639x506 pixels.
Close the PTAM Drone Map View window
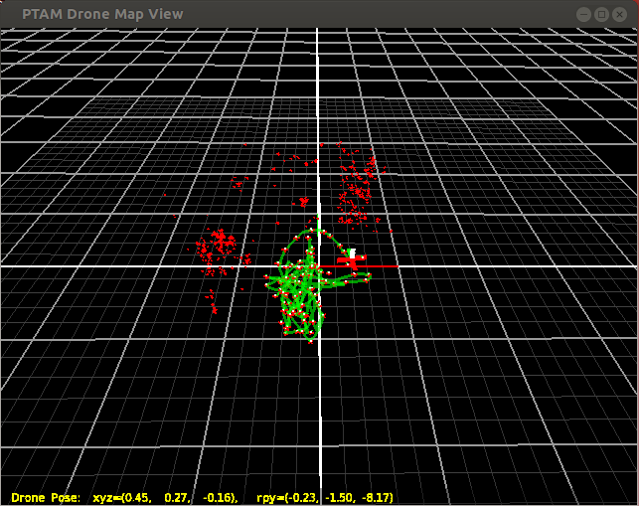pos(621,14)
